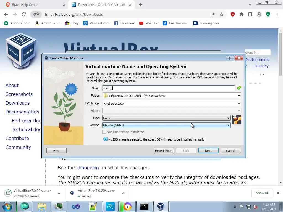Open the History link

coord(261,66)
